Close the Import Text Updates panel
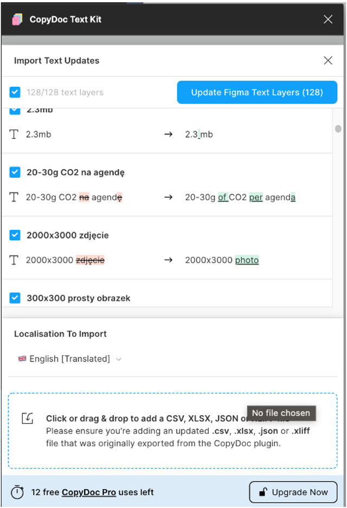 tap(328, 61)
